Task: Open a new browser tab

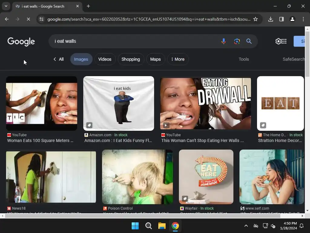Action: click(88, 6)
